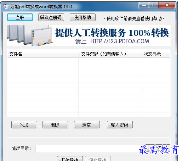
Task: Maximize the converter window
Action: pyautogui.click(x=154, y=5)
